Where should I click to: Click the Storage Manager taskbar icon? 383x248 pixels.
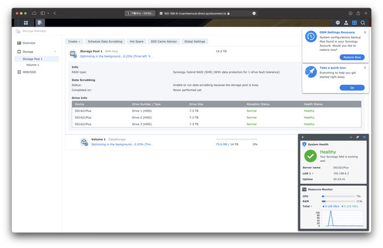tap(40, 23)
